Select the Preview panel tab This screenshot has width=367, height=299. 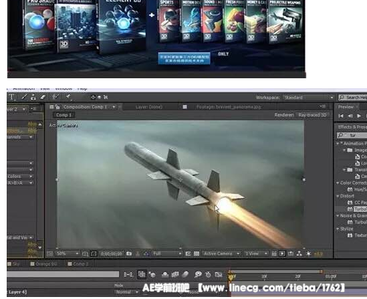pyautogui.click(x=346, y=107)
